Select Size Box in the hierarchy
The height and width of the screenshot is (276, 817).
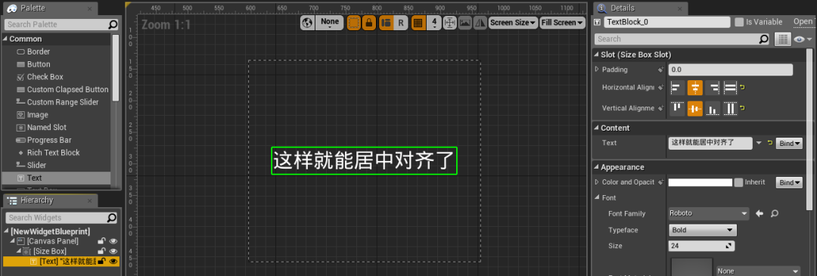50,251
